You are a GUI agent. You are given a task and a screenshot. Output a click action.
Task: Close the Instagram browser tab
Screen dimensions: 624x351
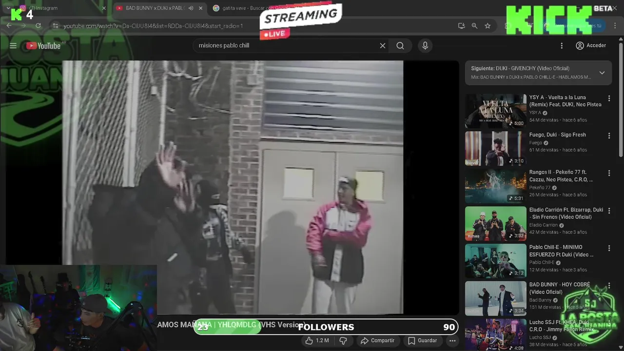[x=103, y=8]
